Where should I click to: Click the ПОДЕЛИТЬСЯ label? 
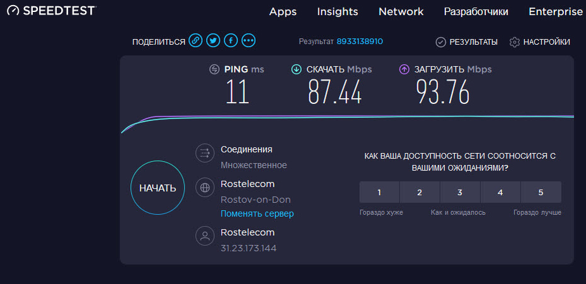click(x=159, y=42)
